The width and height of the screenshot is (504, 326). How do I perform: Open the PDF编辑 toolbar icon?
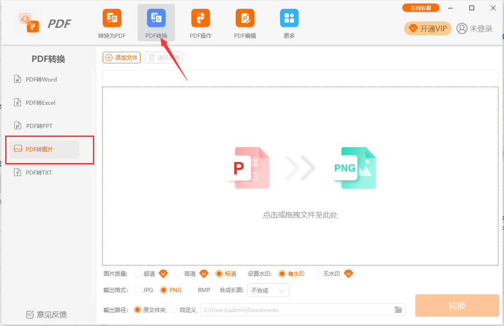point(245,19)
